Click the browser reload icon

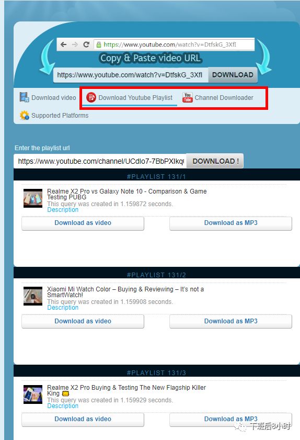click(86, 44)
